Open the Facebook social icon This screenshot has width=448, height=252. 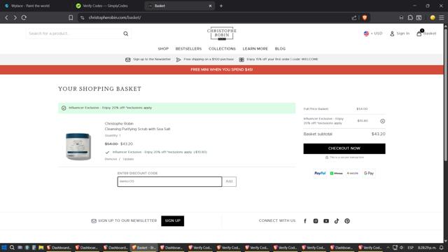(305, 221)
